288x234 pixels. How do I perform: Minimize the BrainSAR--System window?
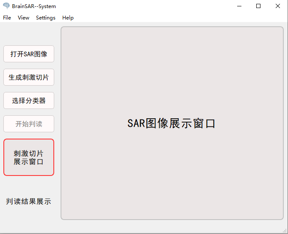239,6
